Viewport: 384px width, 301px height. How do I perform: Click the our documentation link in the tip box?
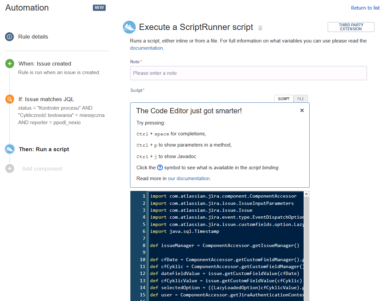189,178
